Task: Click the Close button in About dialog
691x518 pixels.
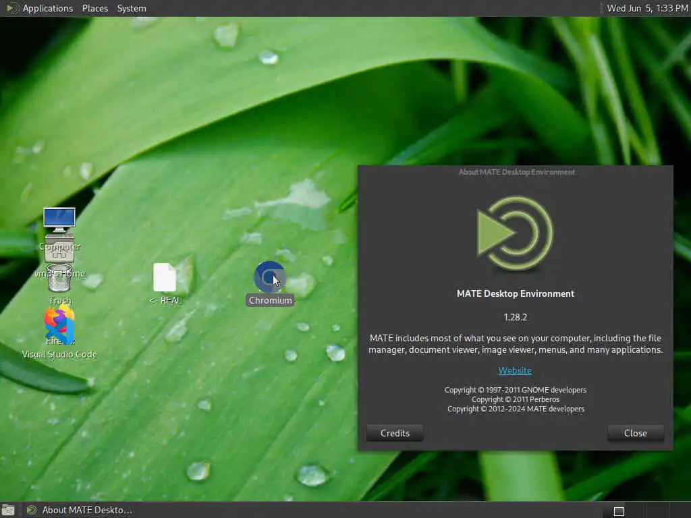Action: point(636,433)
